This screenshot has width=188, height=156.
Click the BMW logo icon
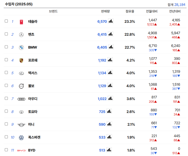tap(21, 47)
